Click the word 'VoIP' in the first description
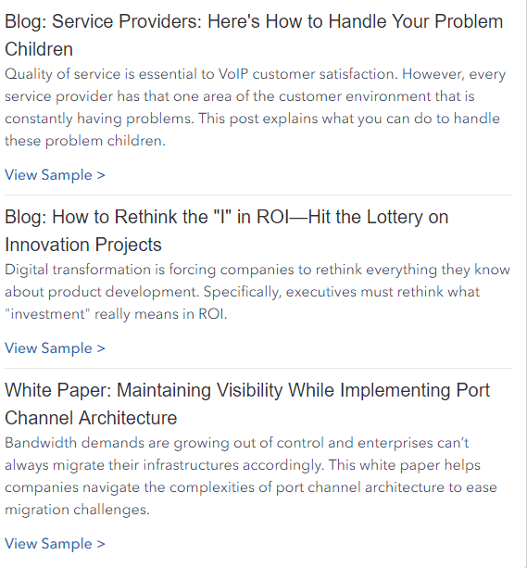The image size is (527, 568). pyautogui.click(x=232, y=74)
